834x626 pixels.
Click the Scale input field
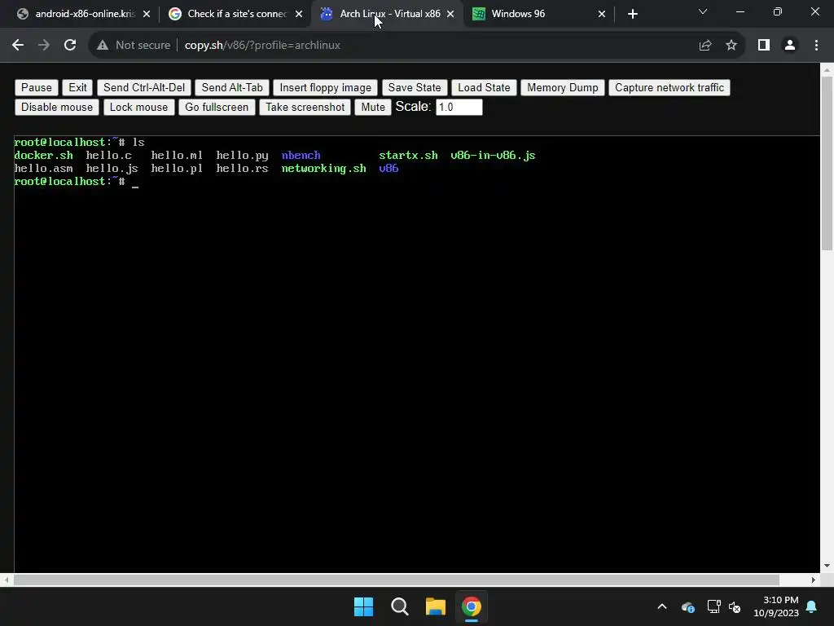click(x=459, y=107)
